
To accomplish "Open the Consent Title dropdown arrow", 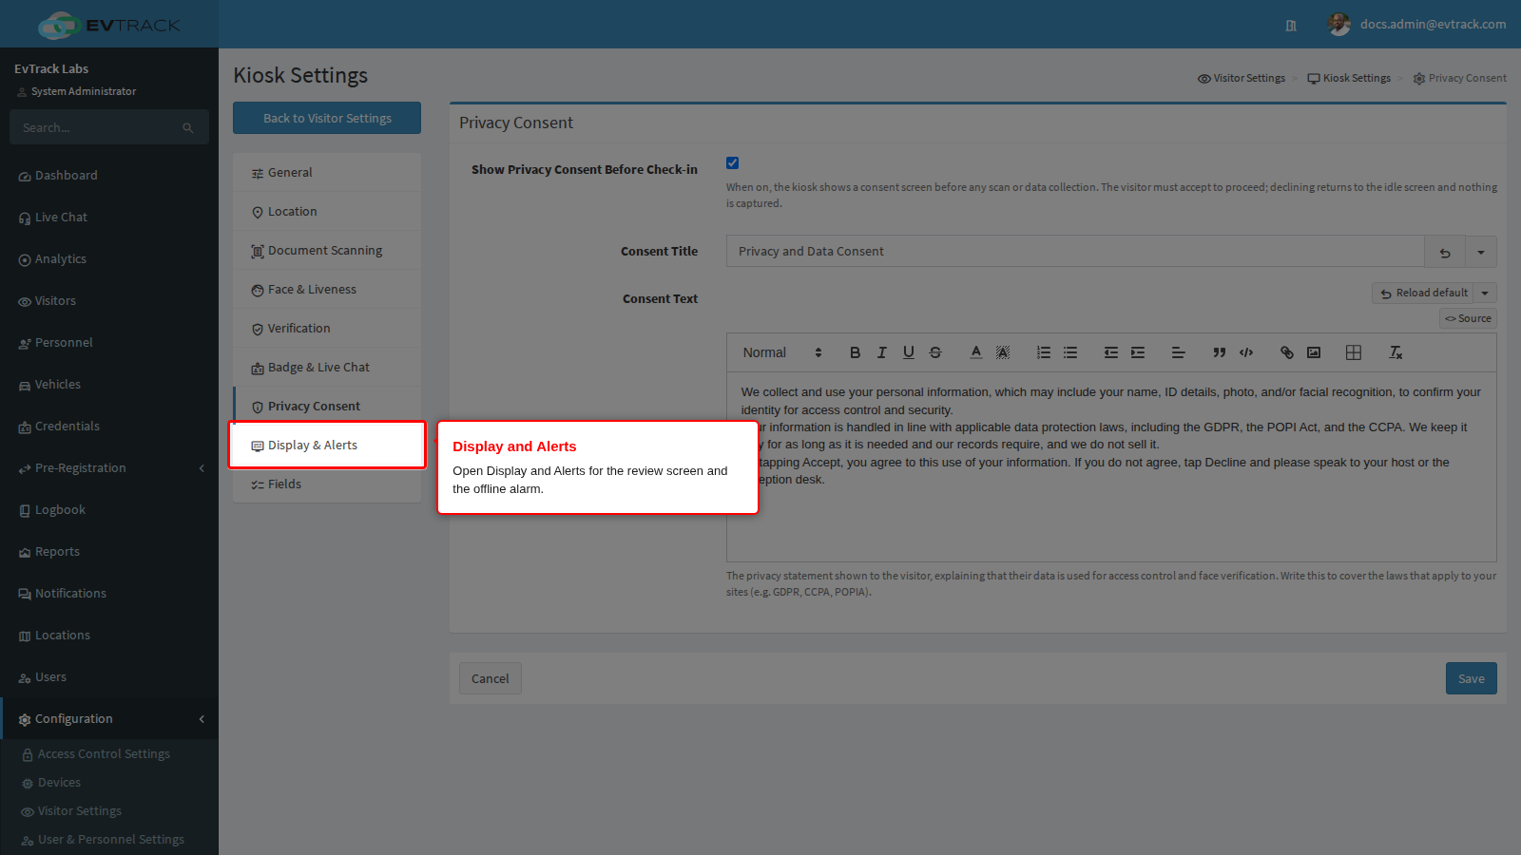I will click(1480, 252).
